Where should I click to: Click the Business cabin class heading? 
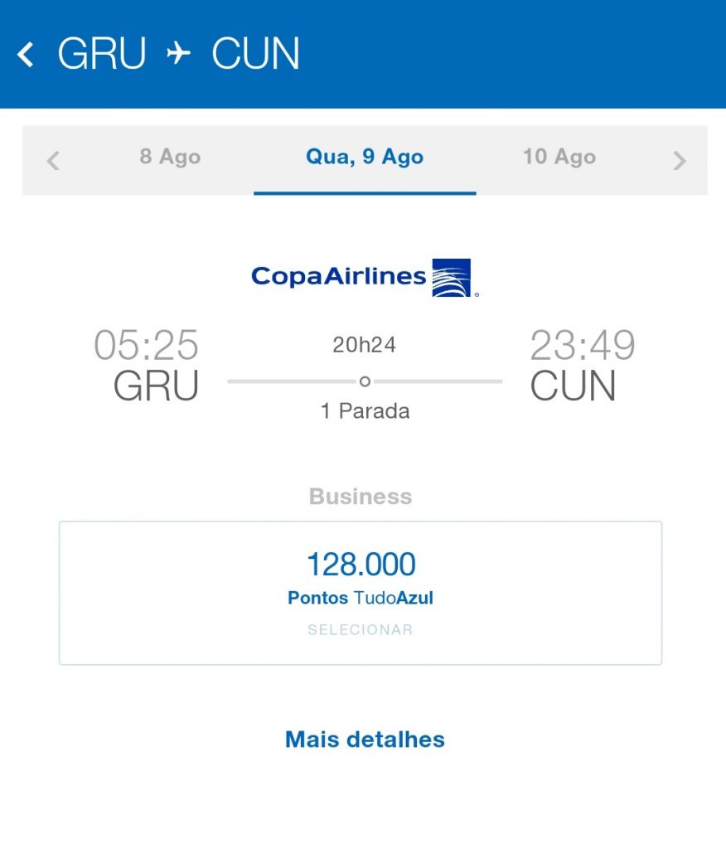(x=361, y=497)
